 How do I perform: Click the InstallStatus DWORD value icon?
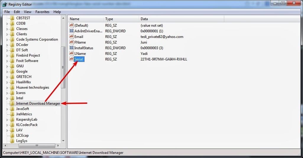72,48
